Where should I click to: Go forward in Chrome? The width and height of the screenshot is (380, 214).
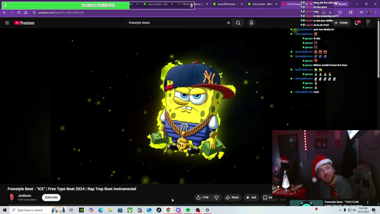(11, 12)
